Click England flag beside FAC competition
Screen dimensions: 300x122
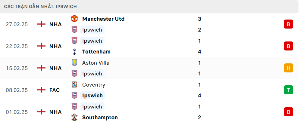41,90
